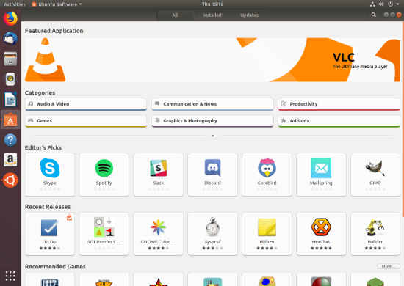Click the network status icon

click(372, 4)
